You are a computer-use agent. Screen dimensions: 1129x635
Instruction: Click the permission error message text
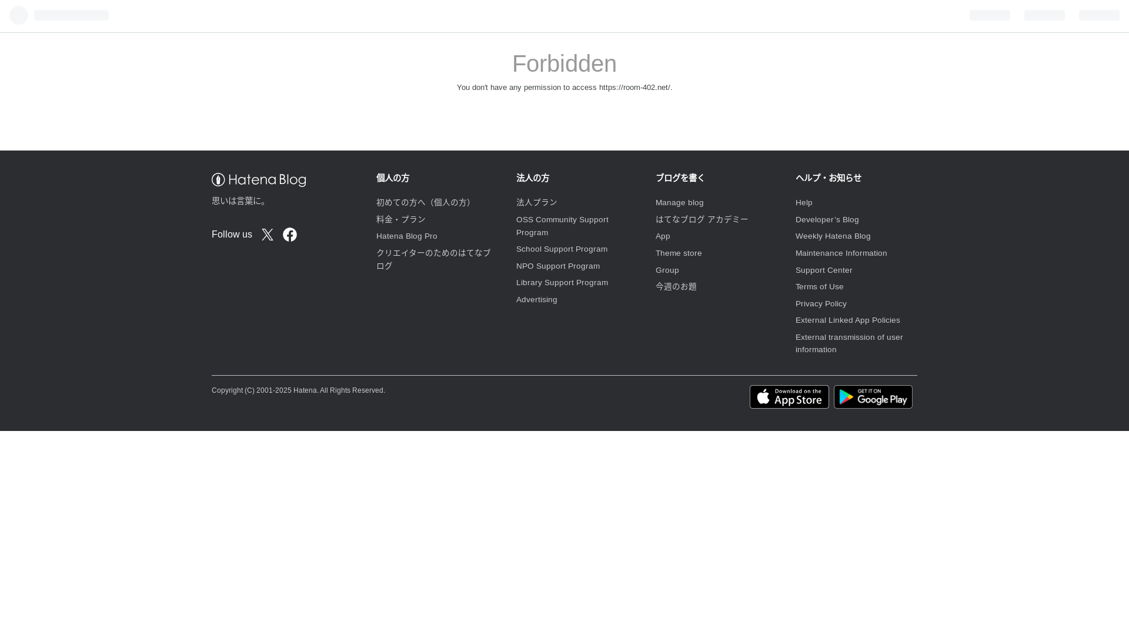[564, 88]
